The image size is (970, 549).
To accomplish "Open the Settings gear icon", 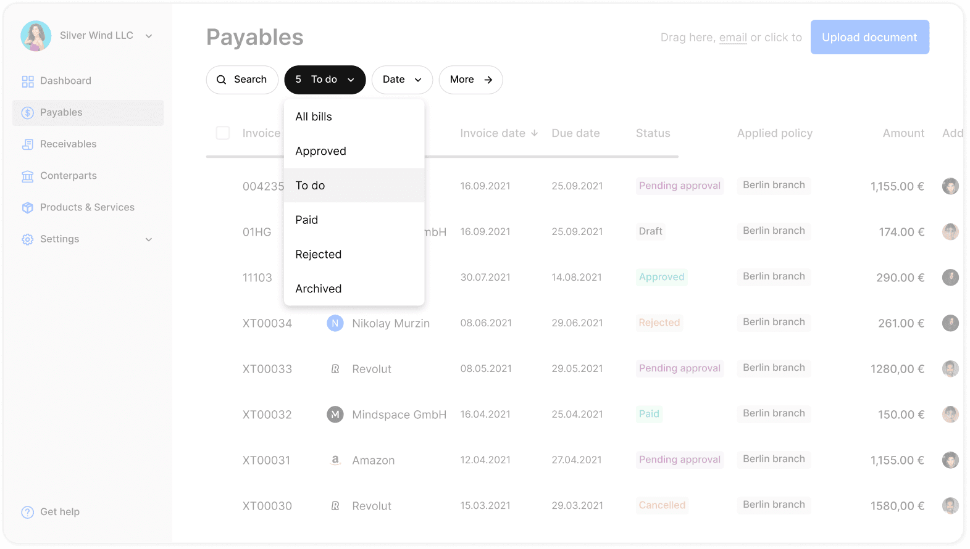I will tap(28, 239).
